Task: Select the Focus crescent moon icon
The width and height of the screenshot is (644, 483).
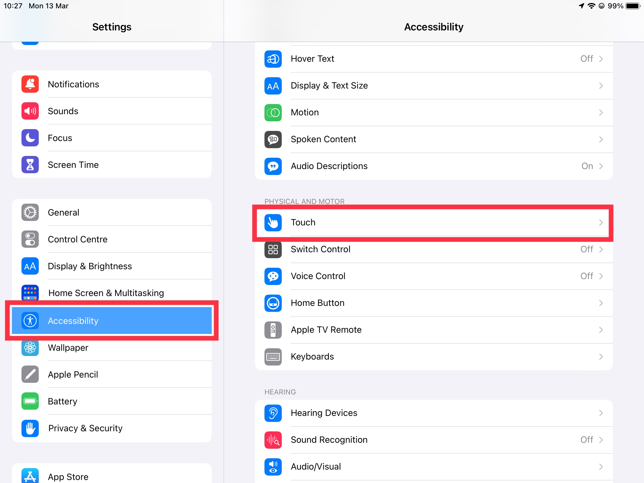Action: click(x=30, y=138)
